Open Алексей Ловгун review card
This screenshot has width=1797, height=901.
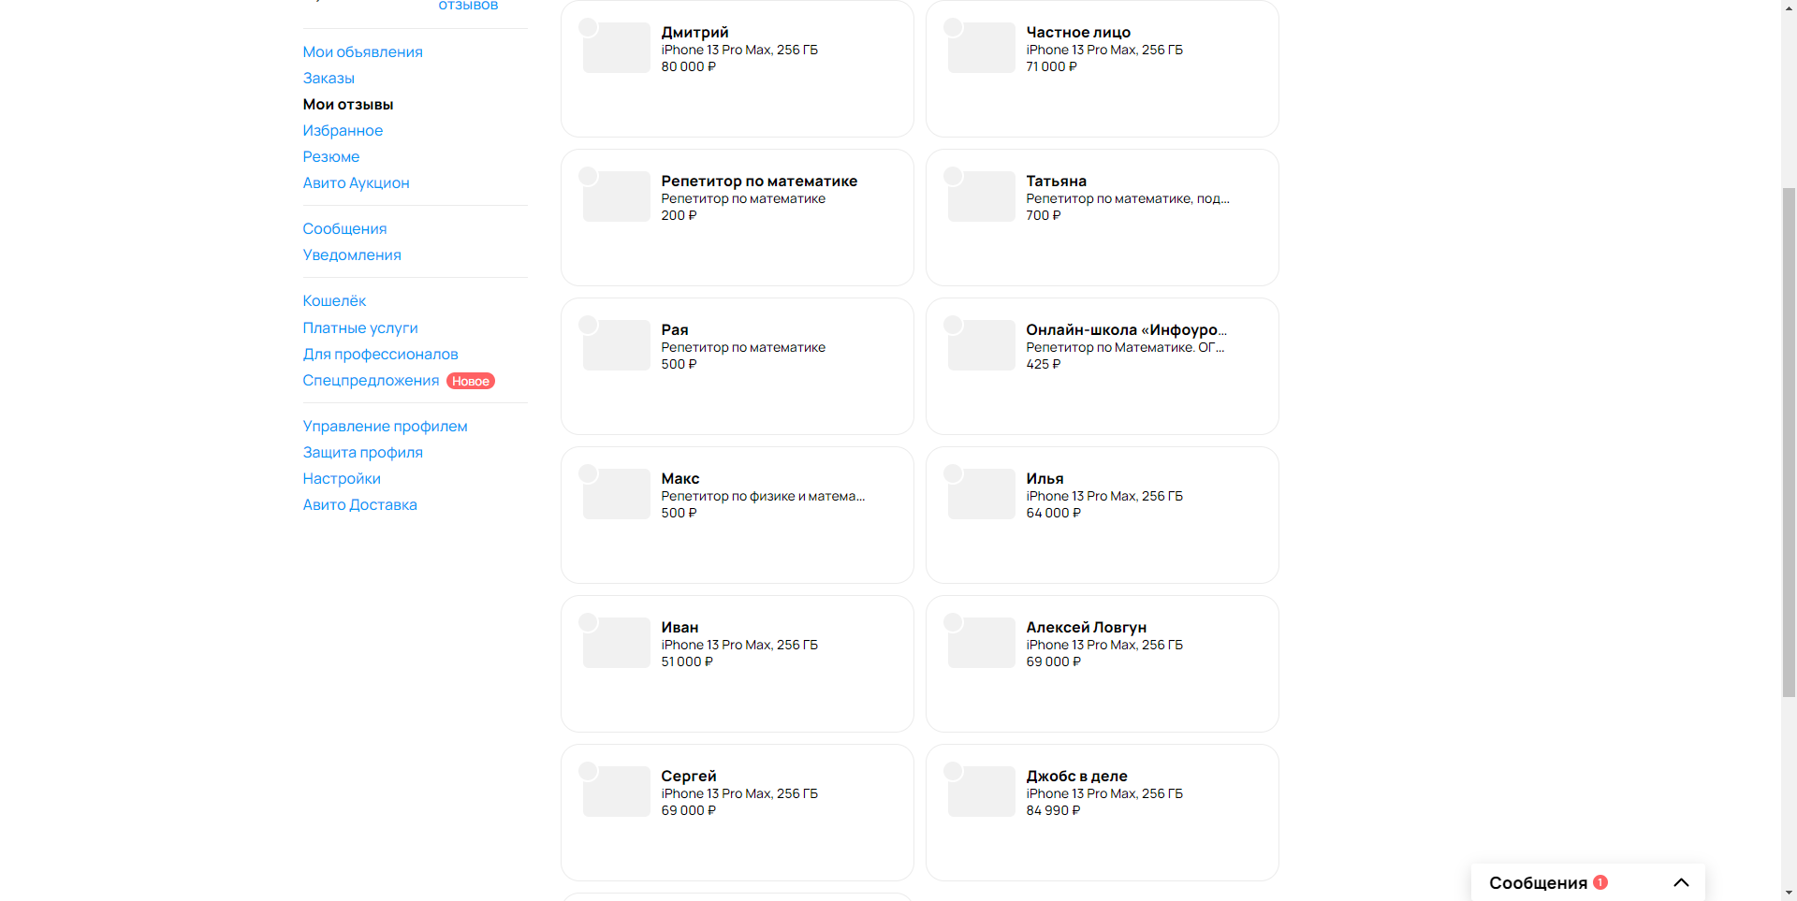[1103, 663]
